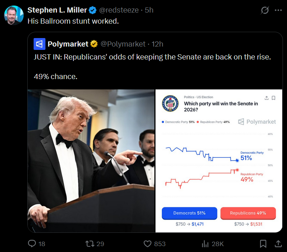The height and width of the screenshot is (252, 287).
Task: Open the @Polymarket handle in quoted tweet
Action: pyautogui.click(x=123, y=44)
